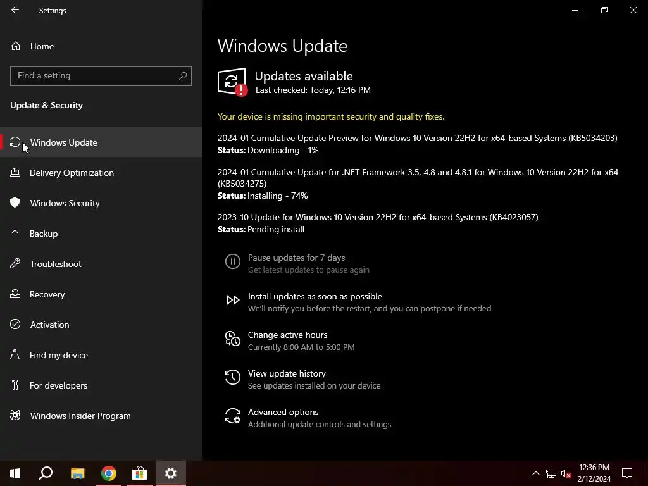
Task: Open Microsoft Store from the taskbar
Action: [140, 473]
